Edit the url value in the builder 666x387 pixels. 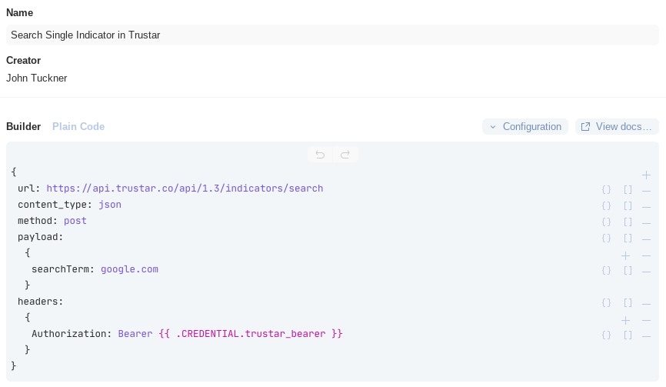[185, 188]
